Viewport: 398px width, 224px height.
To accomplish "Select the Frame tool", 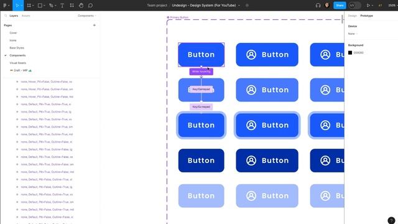I will pyautogui.click(x=29, y=6).
